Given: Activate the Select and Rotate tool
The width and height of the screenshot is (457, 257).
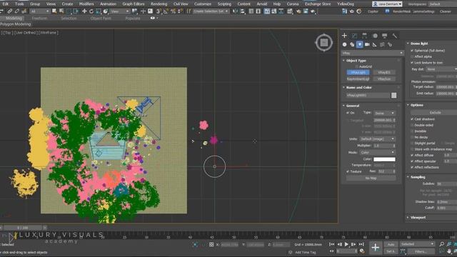Looking at the screenshot, I should click(x=91, y=11).
